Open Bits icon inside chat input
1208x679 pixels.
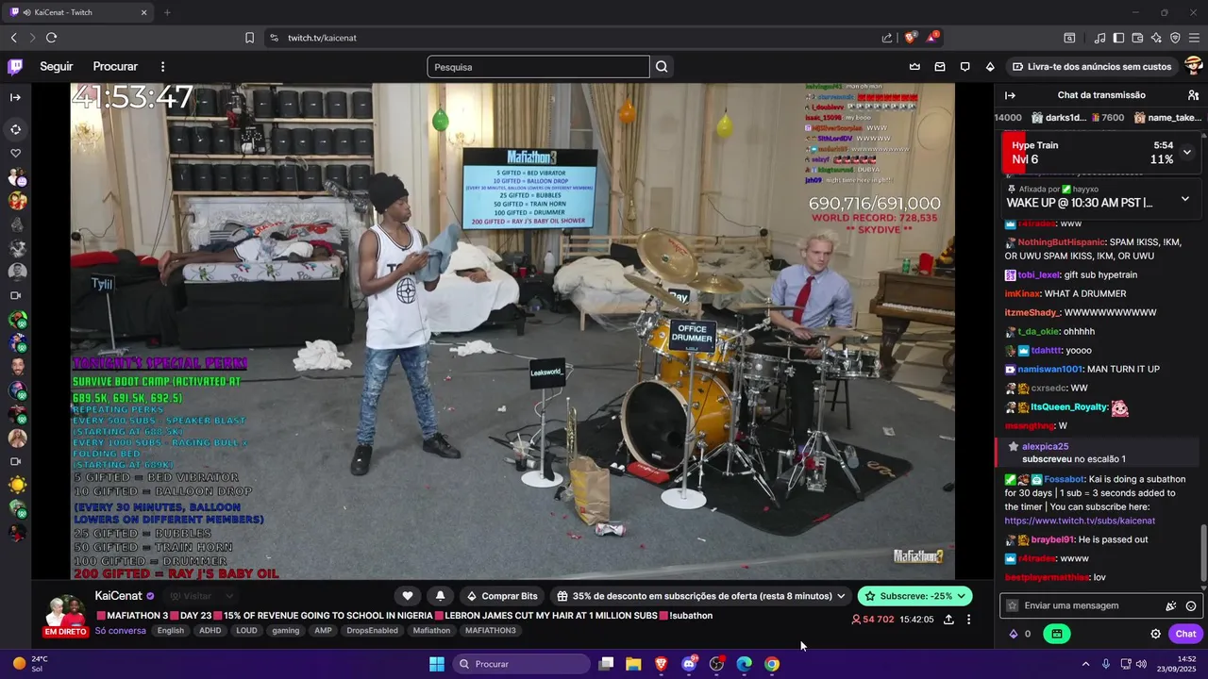(x=1171, y=606)
